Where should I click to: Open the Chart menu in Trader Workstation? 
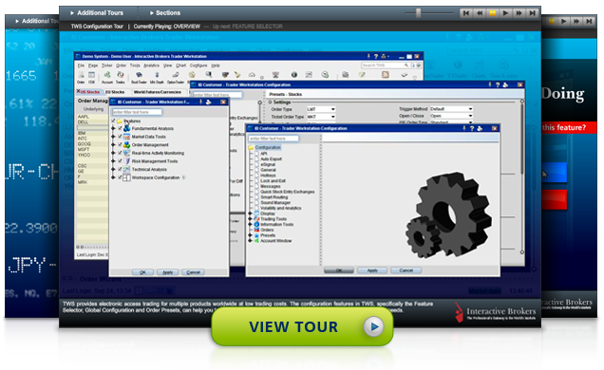tap(181, 65)
